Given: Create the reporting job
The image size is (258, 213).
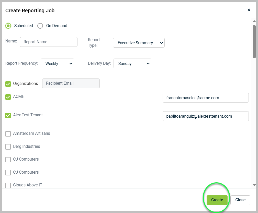Looking at the screenshot, I should (217, 200).
